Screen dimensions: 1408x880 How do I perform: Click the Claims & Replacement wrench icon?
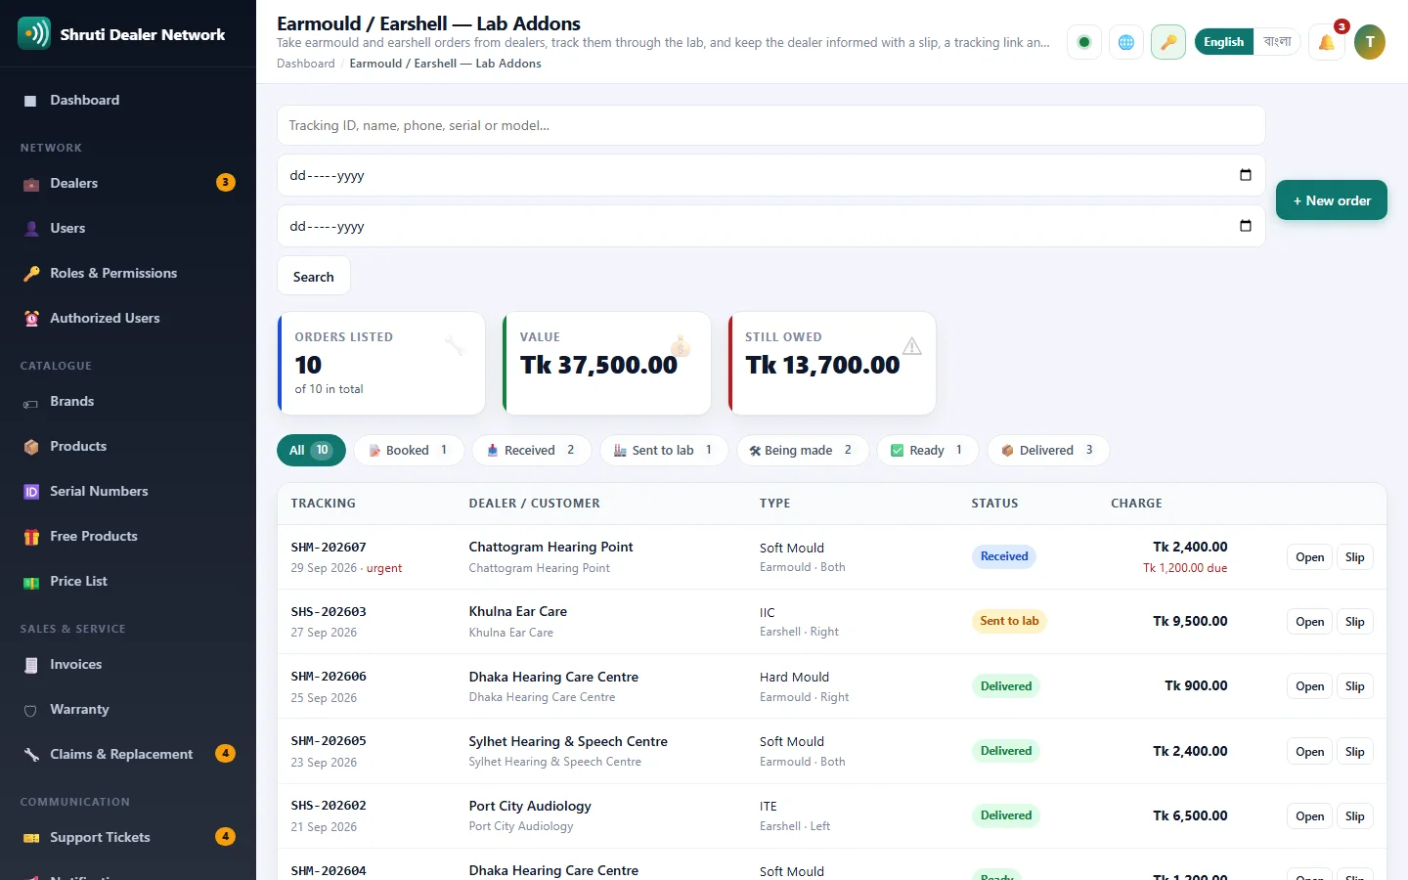31,755
